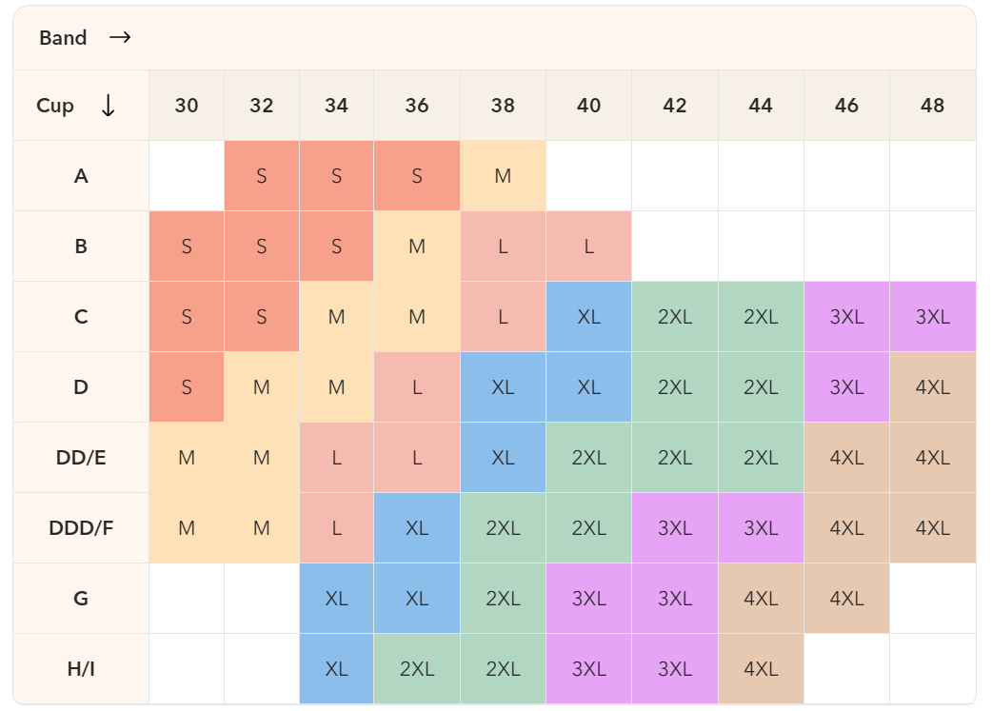Select the Cup label in the header
The height and width of the screenshot is (711, 992).
[x=55, y=106]
